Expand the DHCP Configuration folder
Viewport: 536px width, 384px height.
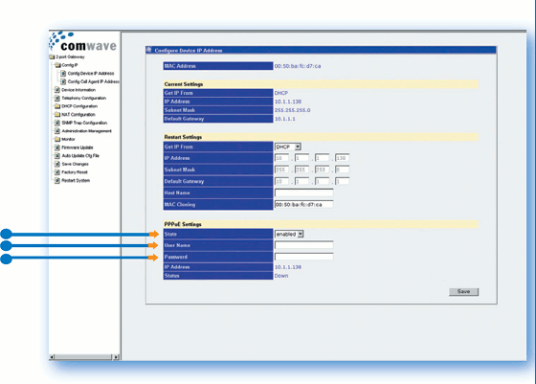pyautogui.click(x=57, y=106)
